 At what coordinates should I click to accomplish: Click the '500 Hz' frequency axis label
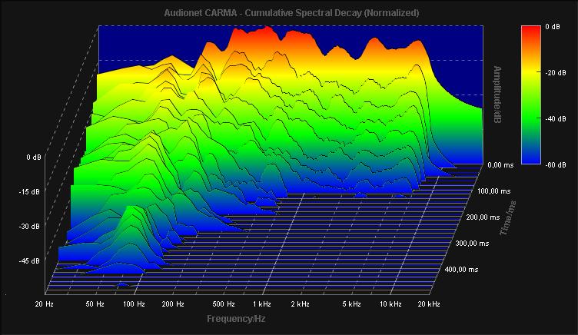click(x=224, y=304)
